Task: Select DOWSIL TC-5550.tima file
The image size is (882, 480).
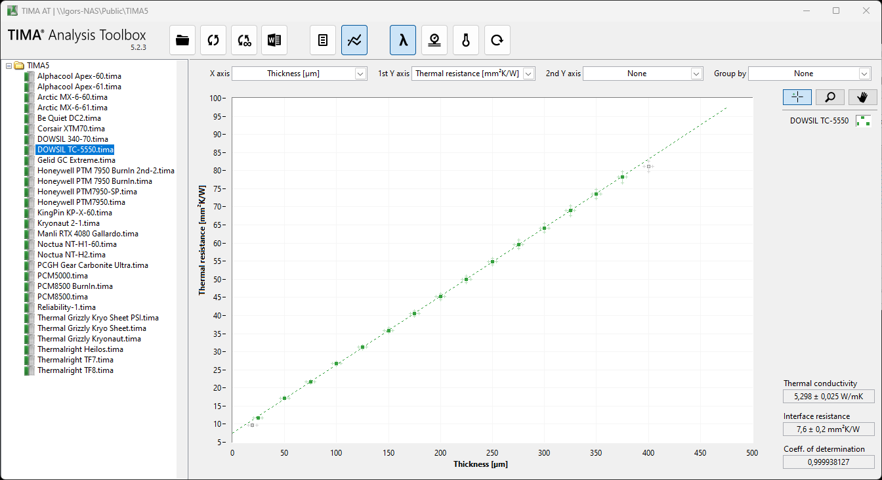Action: pyautogui.click(x=75, y=150)
